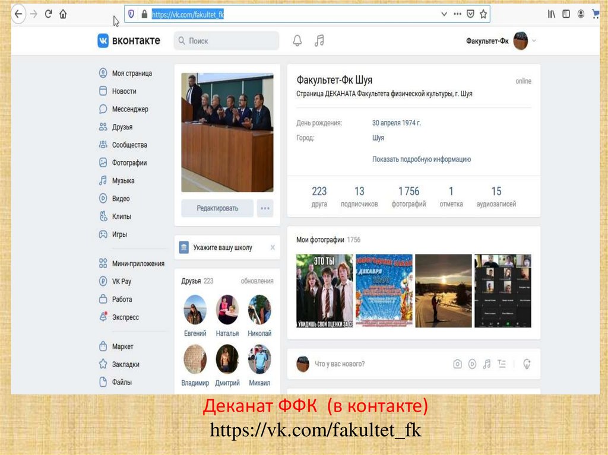
Task: Click the Маркет bag icon
Action: tap(103, 346)
